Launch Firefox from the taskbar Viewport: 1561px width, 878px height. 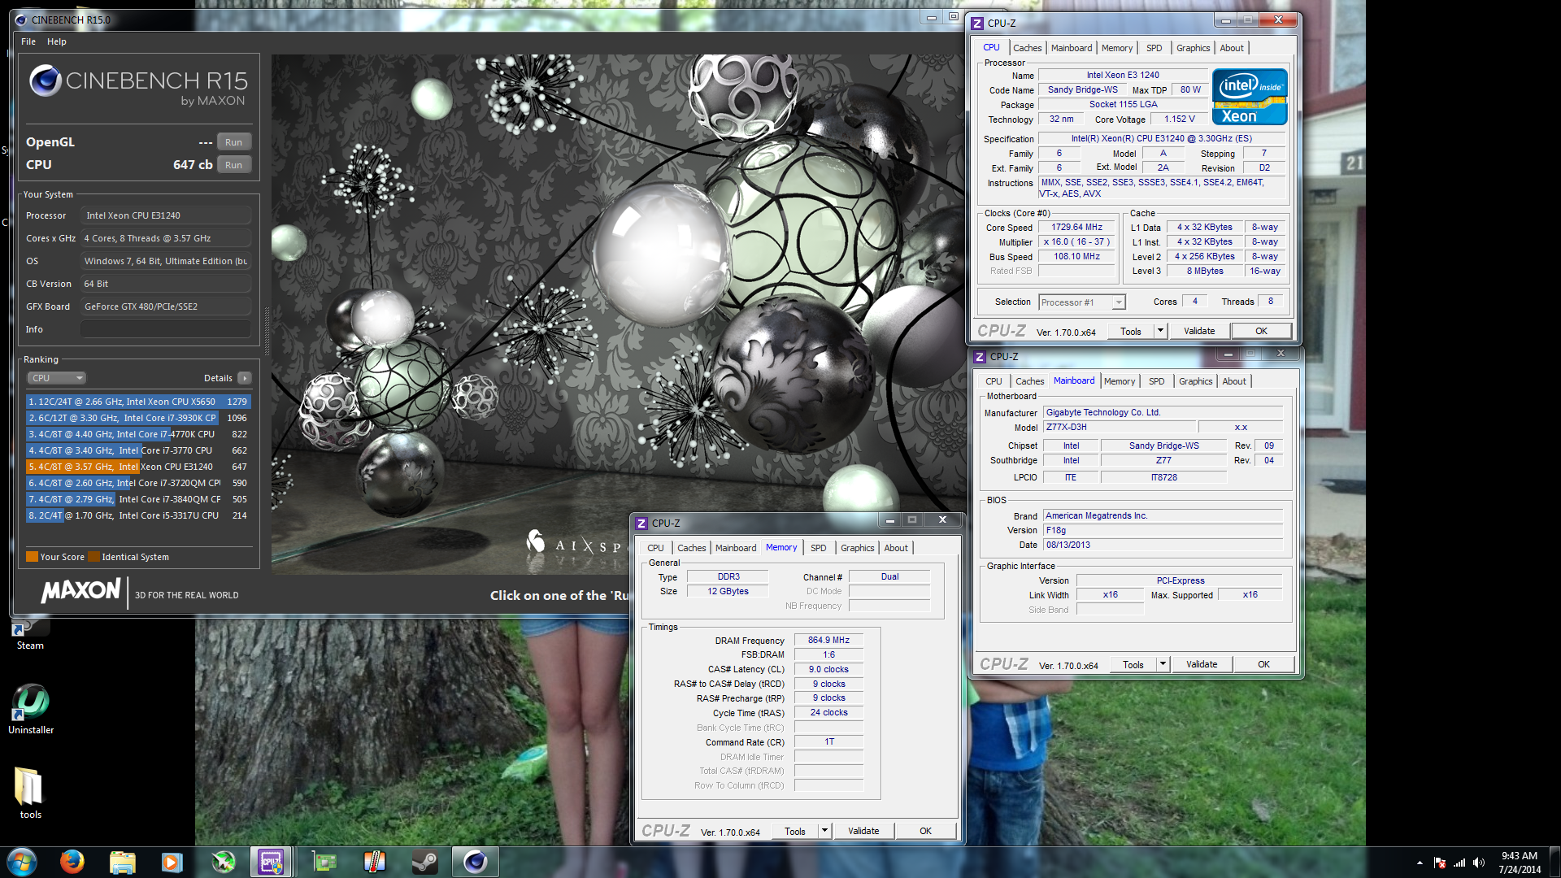point(72,862)
